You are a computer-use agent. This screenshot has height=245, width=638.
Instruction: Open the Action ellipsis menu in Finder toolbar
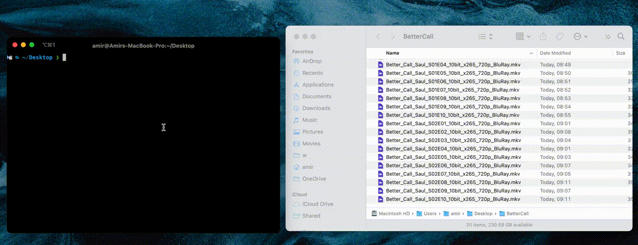[581, 37]
